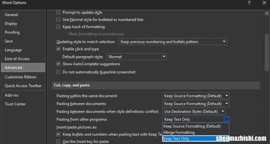The width and height of the screenshot is (270, 144).
Task: Choose Keep Source Formatting (Default) list option
Action: [196, 126]
